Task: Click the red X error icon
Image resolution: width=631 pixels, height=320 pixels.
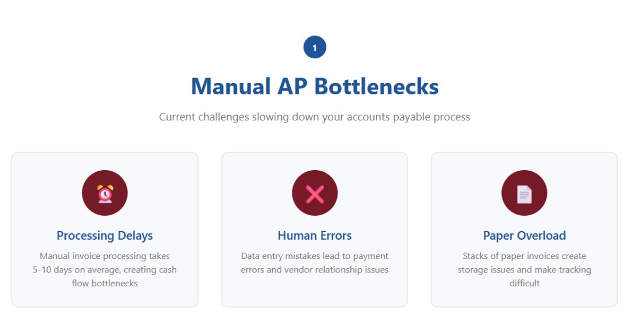Action: tap(314, 193)
